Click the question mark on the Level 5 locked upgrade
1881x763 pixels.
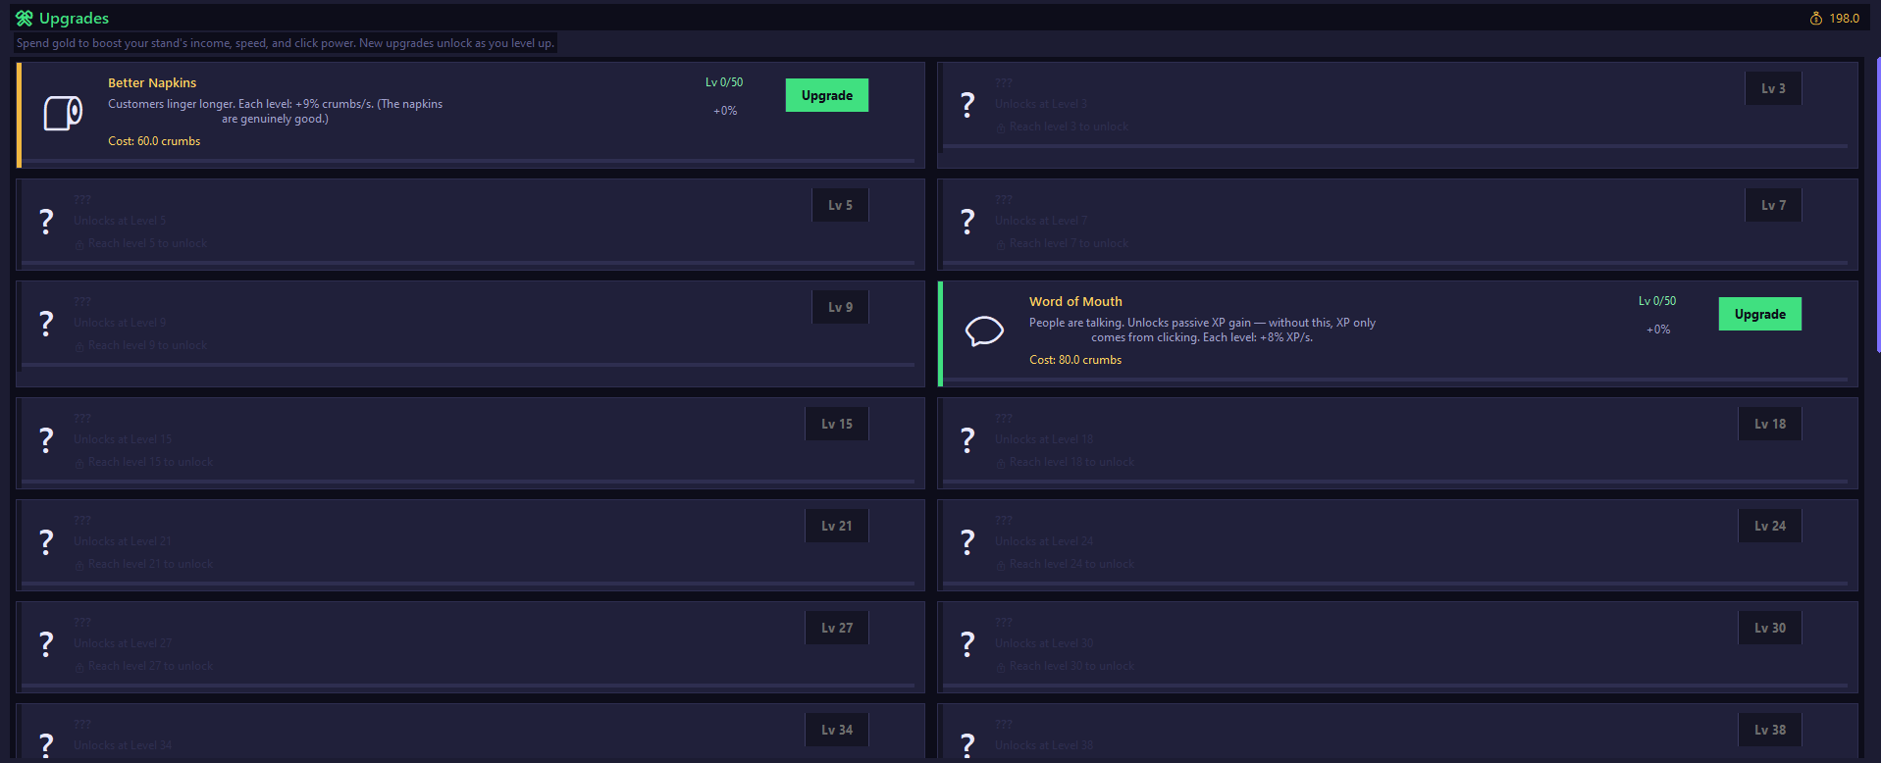pyautogui.click(x=46, y=221)
